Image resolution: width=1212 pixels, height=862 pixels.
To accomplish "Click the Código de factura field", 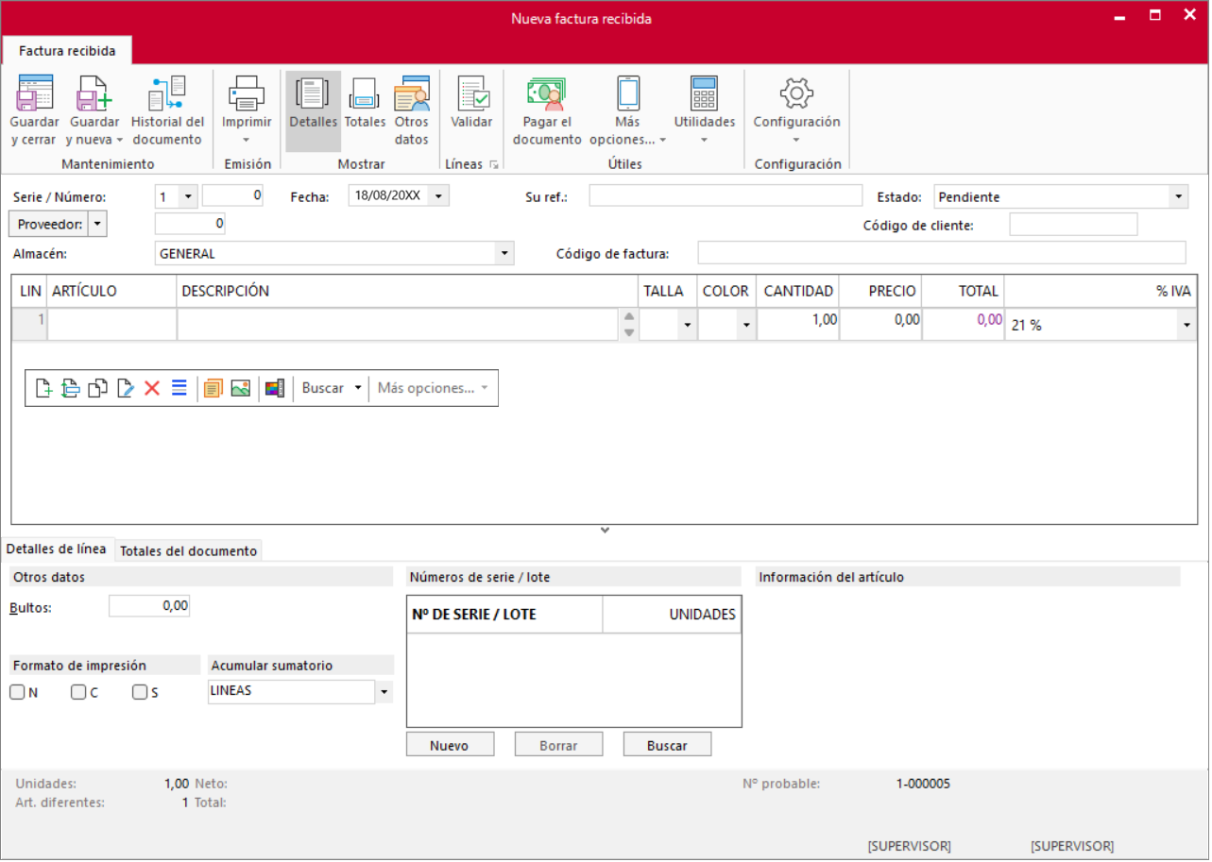I will click(942, 253).
